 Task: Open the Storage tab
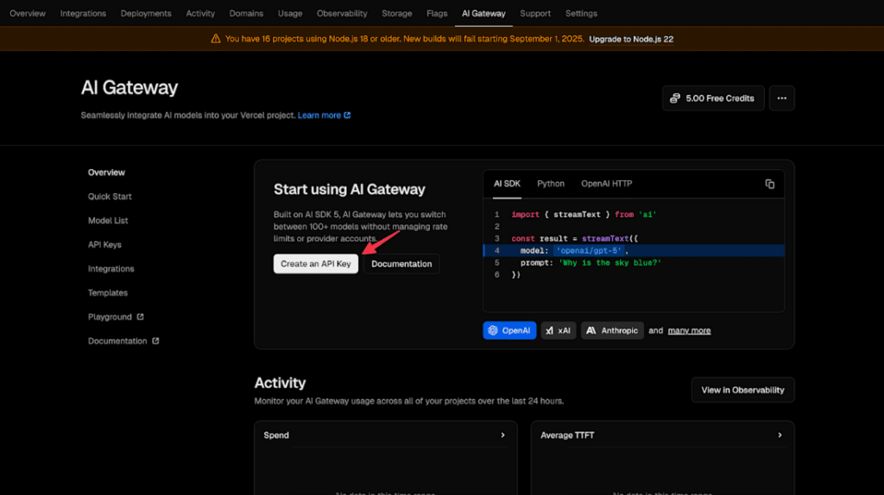397,13
